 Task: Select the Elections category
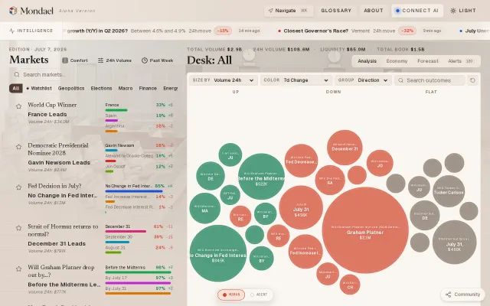[x=101, y=89]
